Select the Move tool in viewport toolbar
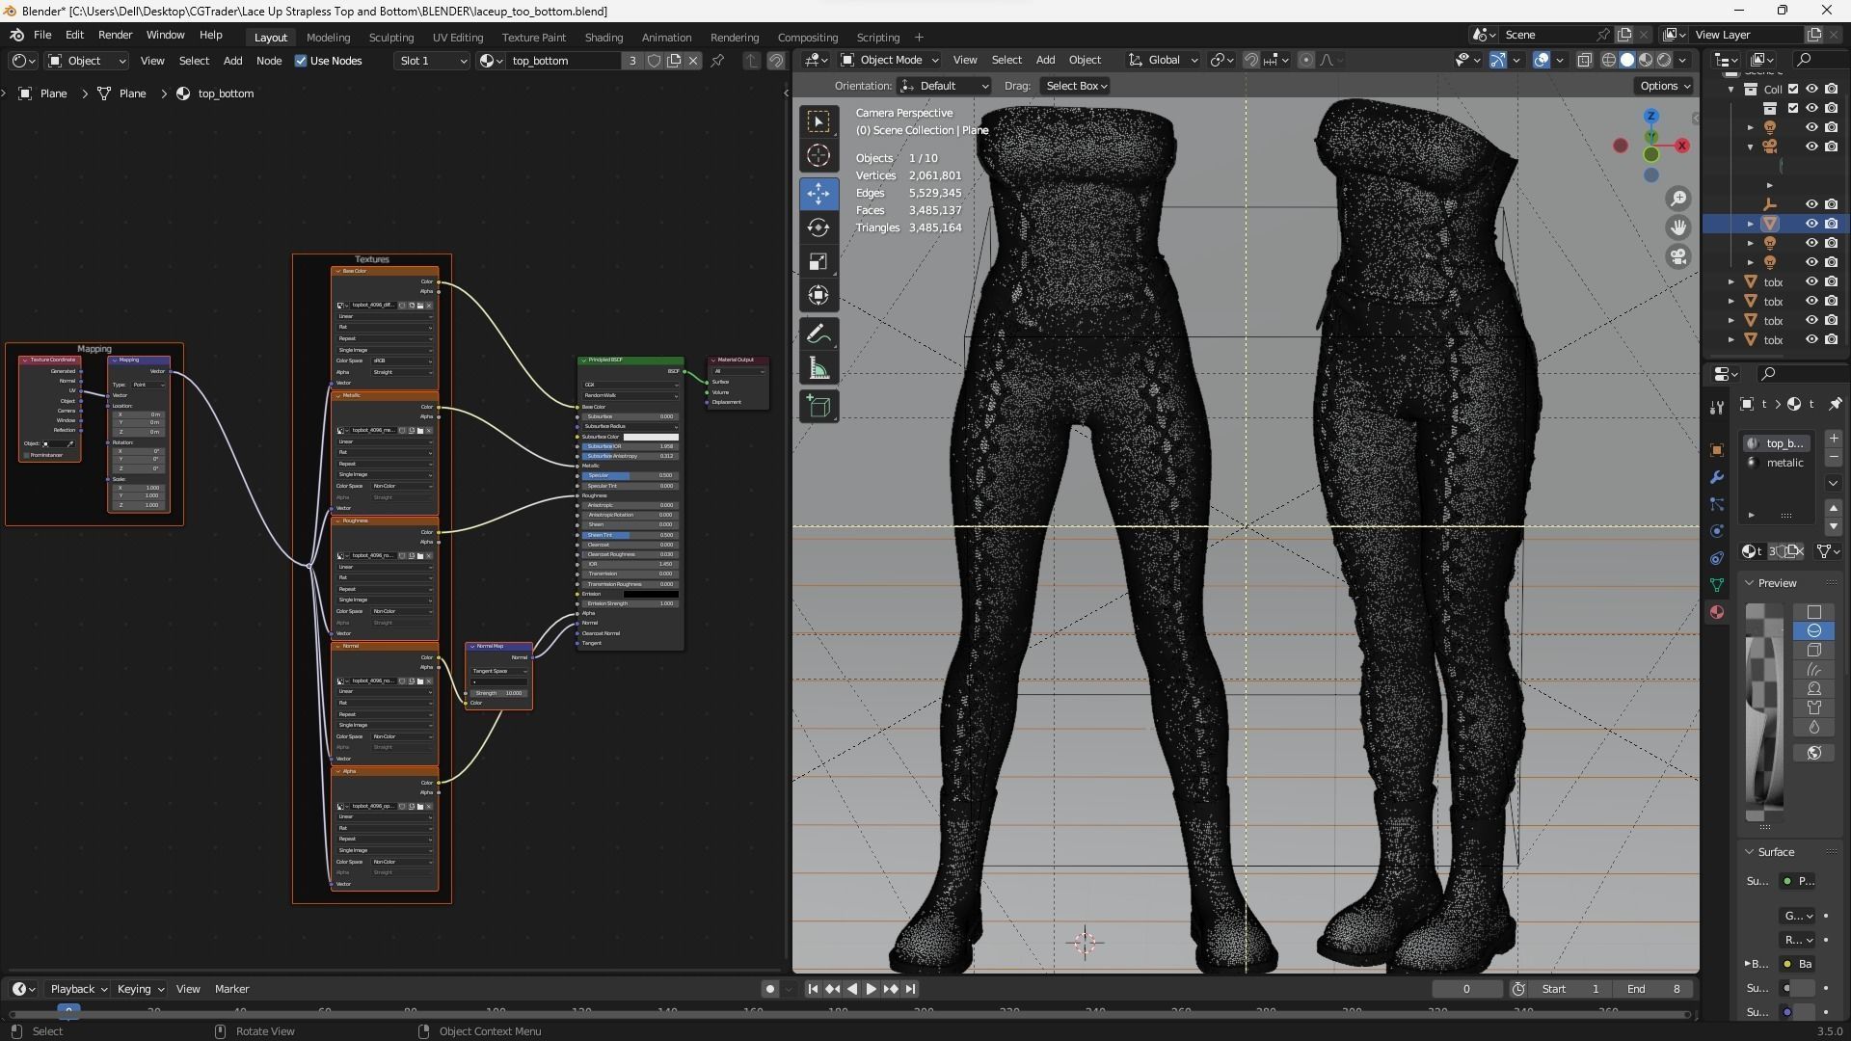This screenshot has height=1041, width=1851. 818,193
